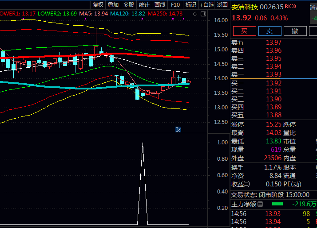Select the 多股 multi-stock view
The height and width of the screenshot is (228, 317).
coord(129,5)
